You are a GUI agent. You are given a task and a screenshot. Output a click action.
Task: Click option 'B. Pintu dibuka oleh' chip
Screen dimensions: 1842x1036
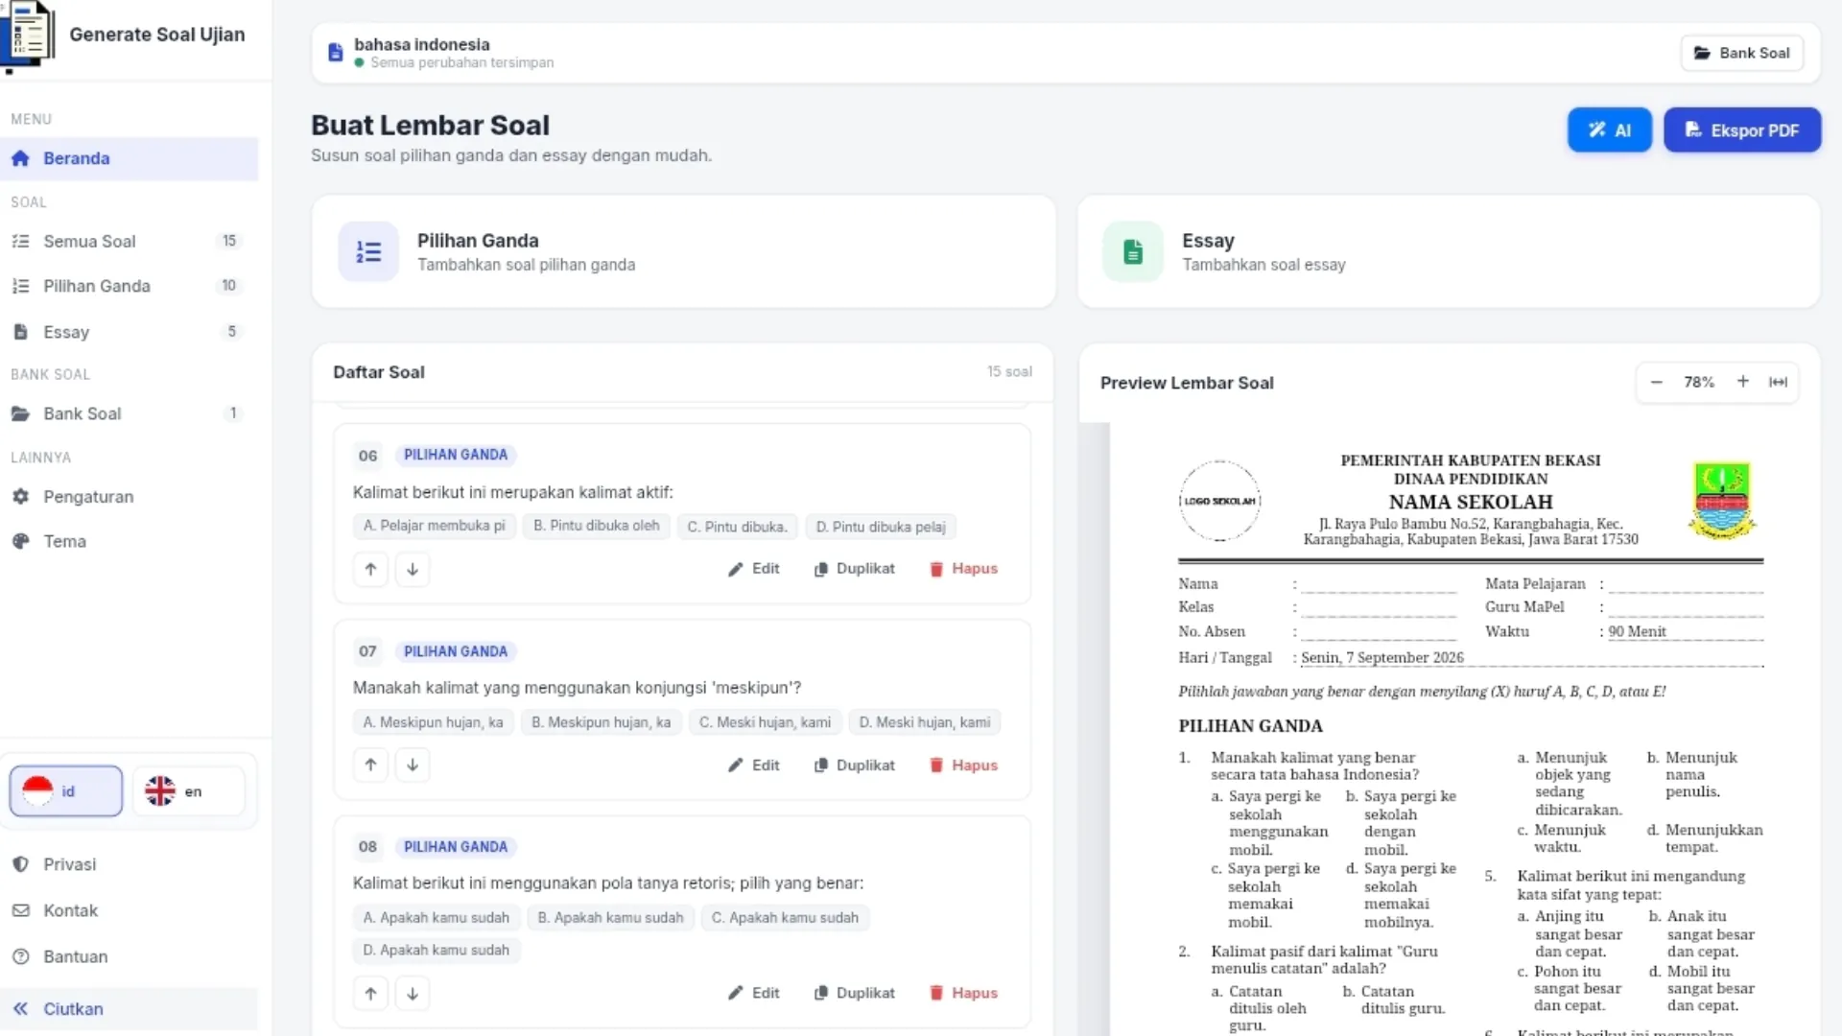click(597, 526)
